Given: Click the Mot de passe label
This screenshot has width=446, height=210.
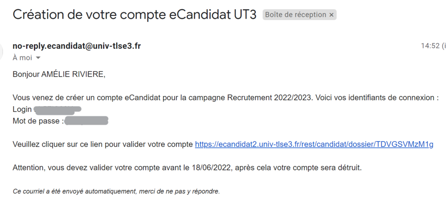Looking at the screenshot, I should [x=37, y=121].
